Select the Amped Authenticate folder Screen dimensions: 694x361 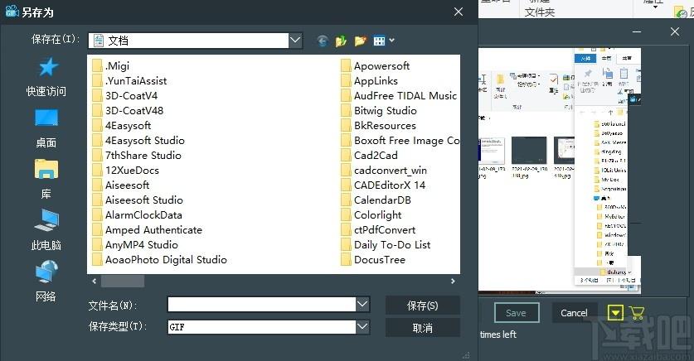click(x=148, y=230)
